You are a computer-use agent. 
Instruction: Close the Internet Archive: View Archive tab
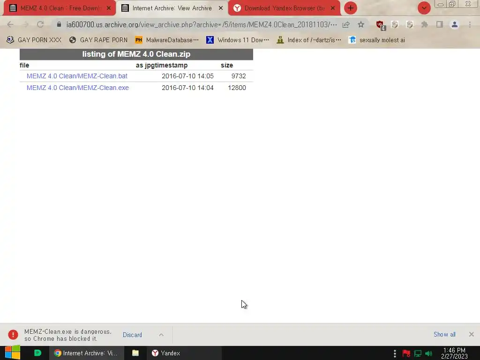221,8
